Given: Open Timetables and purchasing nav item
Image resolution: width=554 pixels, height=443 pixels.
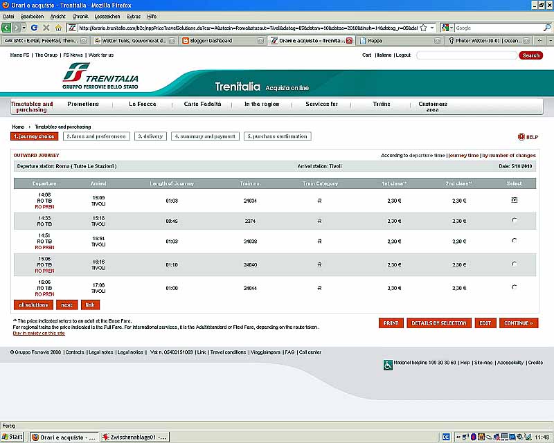Looking at the screenshot, I should (x=31, y=107).
